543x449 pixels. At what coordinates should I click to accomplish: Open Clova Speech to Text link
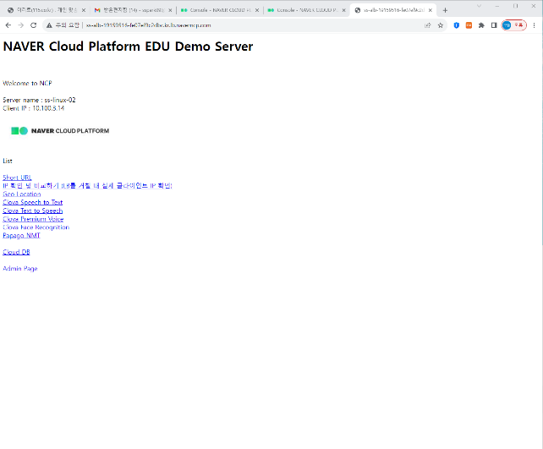point(32,203)
